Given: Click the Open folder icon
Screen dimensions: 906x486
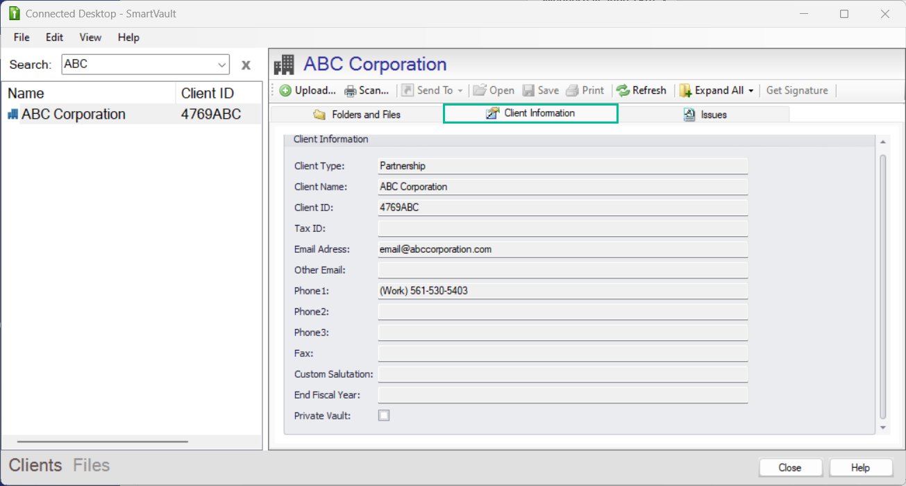Looking at the screenshot, I should [480, 90].
